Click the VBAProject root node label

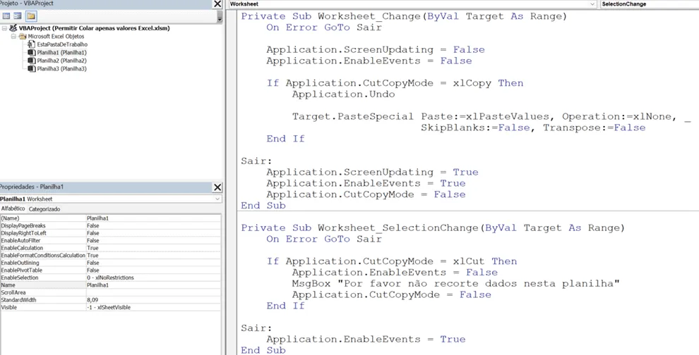coord(94,28)
